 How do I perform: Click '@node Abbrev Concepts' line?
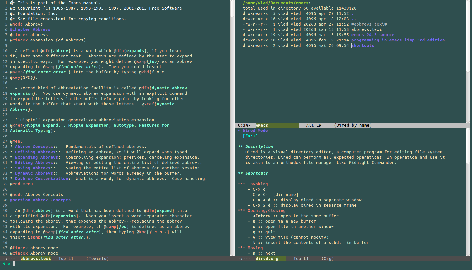click(x=37, y=195)
